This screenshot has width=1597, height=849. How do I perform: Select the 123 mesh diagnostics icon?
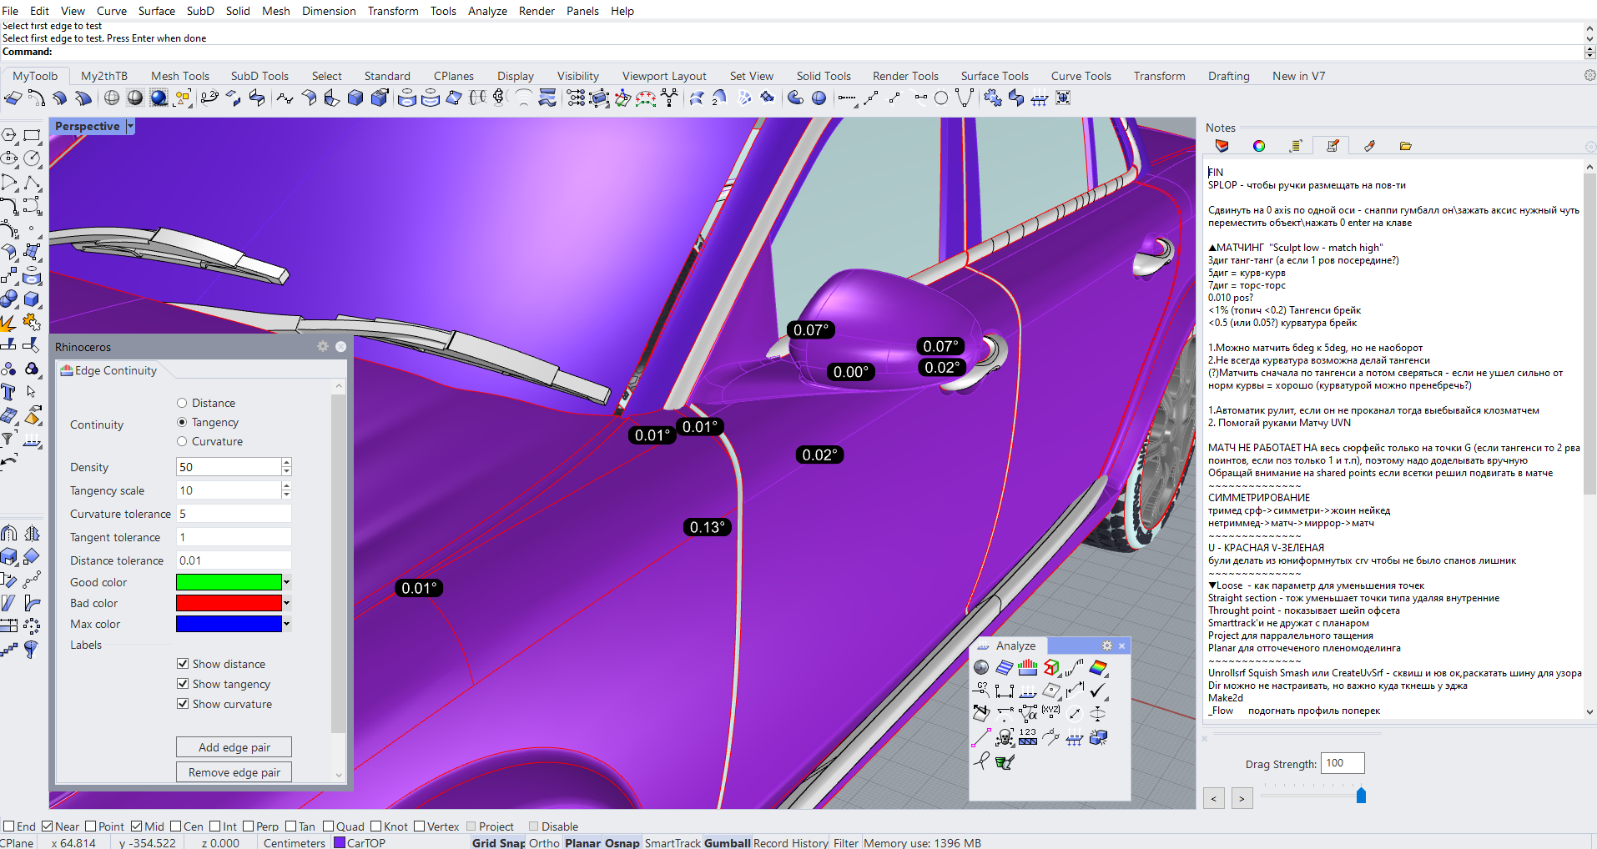pyautogui.click(x=1028, y=737)
